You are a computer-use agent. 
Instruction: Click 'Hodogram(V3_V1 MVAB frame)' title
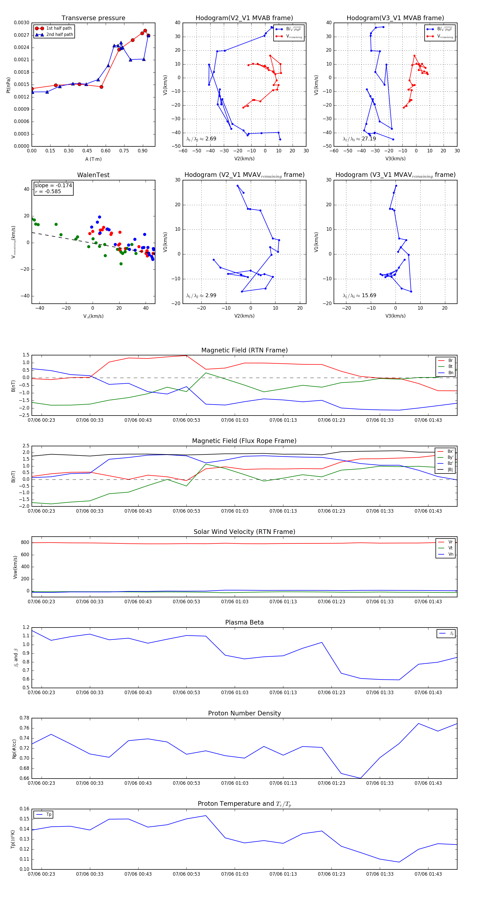[395, 18]
